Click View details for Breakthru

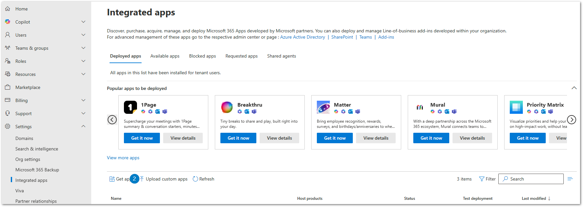coord(279,138)
